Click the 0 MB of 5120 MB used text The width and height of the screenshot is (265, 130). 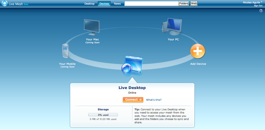point(103,119)
